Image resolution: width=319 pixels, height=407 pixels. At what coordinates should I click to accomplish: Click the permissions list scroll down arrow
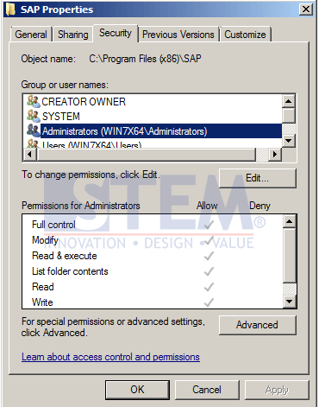pyautogui.click(x=290, y=302)
